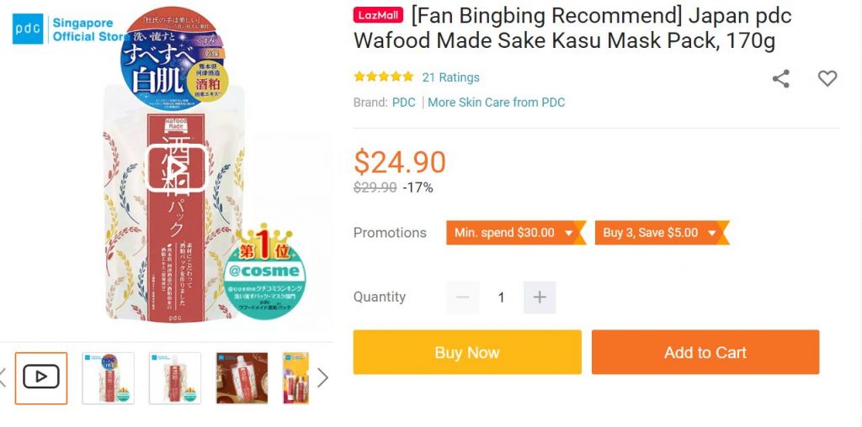Open the 21 Ratings link
Screen dimensions: 862x427
[450, 77]
